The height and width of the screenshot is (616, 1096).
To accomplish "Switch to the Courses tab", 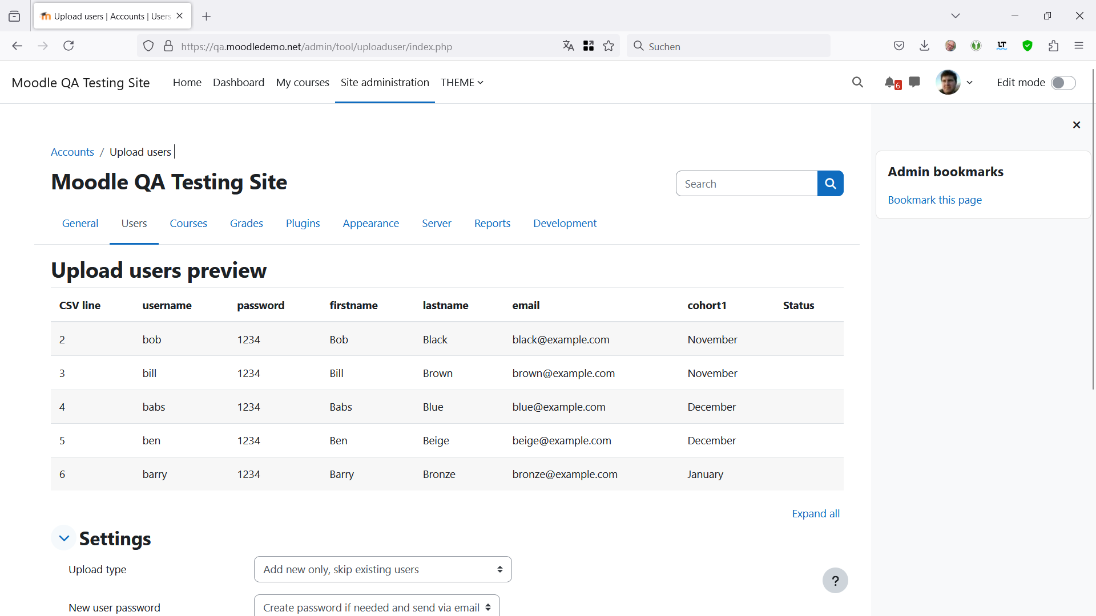I will (188, 223).
